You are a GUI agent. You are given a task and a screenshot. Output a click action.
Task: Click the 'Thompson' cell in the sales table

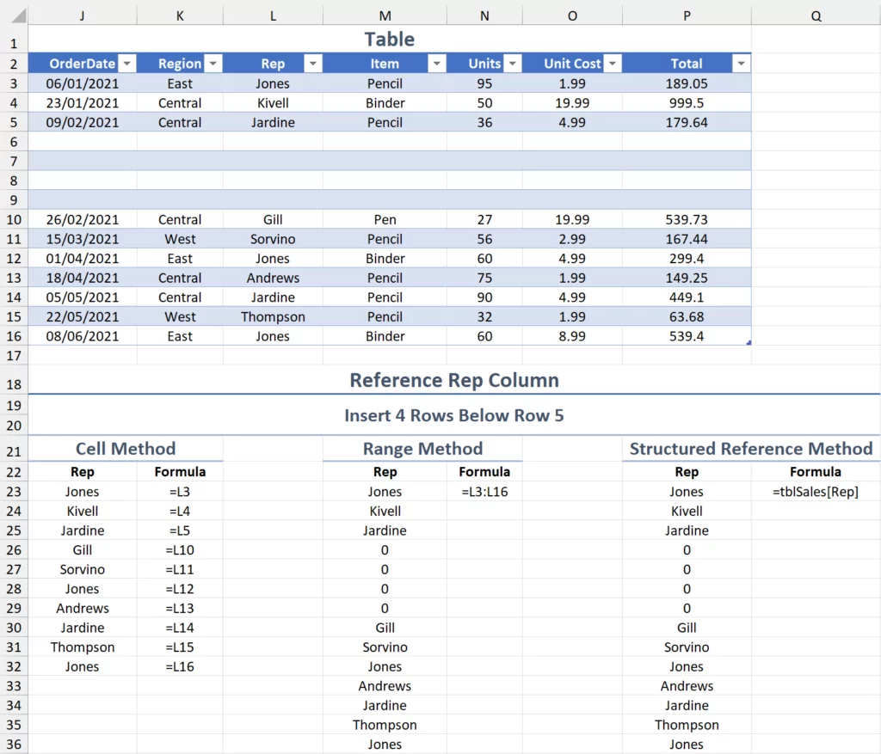click(x=273, y=316)
